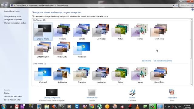Apply the South Africa theme
Viewport: 194px width, 109px height.
coord(159,31)
